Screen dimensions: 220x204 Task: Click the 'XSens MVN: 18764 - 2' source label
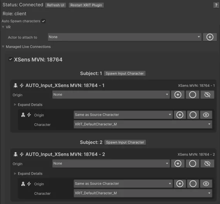[196, 154]
